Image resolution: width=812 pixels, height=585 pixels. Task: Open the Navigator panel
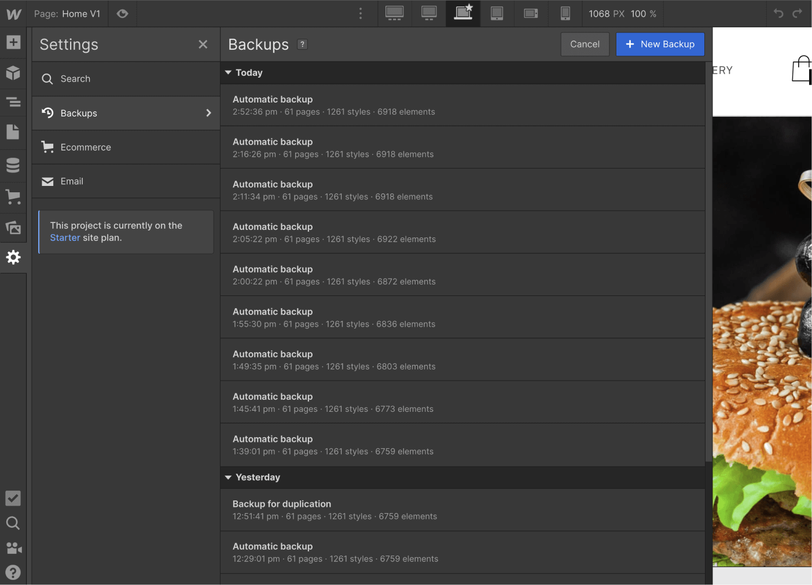click(x=13, y=103)
